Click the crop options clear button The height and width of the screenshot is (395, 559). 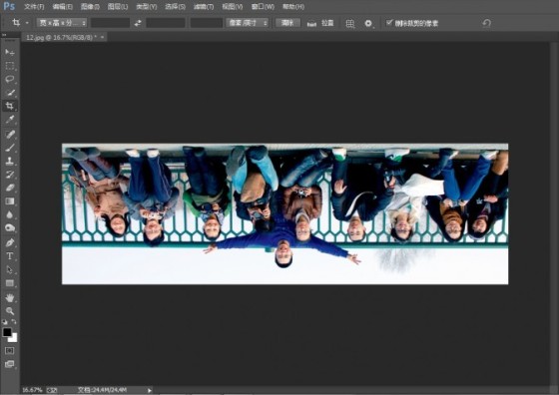(x=287, y=23)
